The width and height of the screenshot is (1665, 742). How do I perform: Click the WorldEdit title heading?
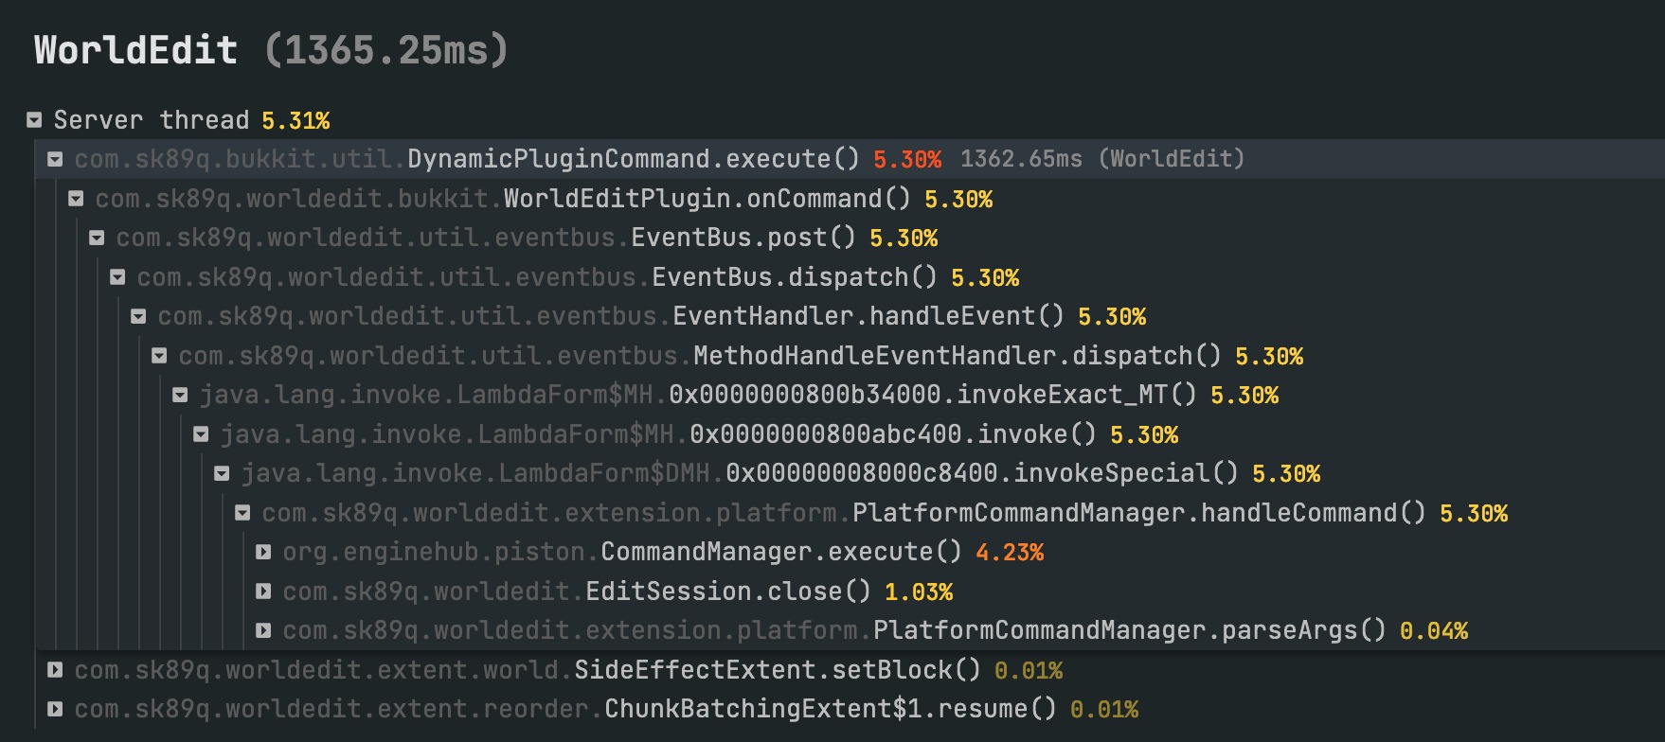(x=135, y=50)
